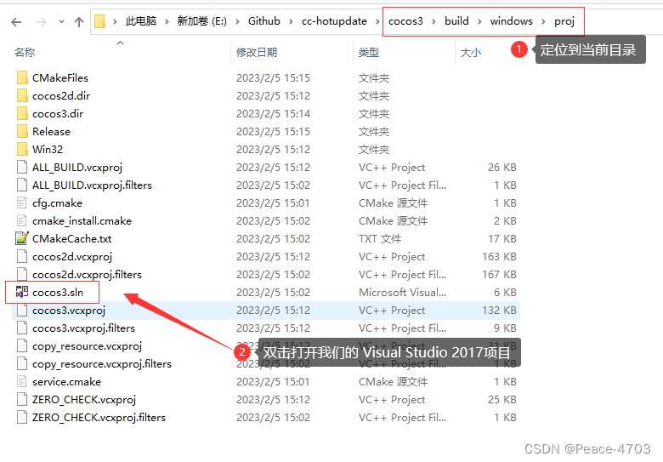Sort by 类型 column header

click(x=368, y=53)
